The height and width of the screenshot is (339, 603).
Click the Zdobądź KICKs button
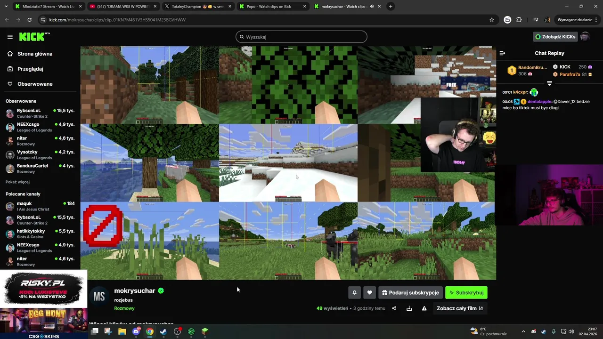point(555,37)
